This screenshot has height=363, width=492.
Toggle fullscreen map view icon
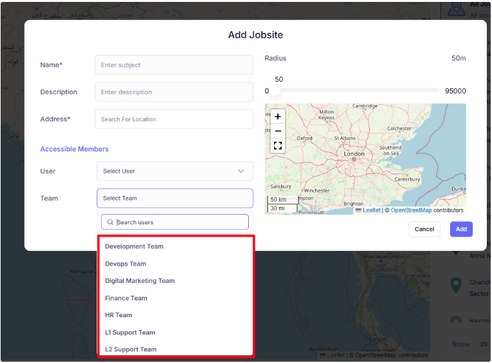pyautogui.click(x=278, y=146)
